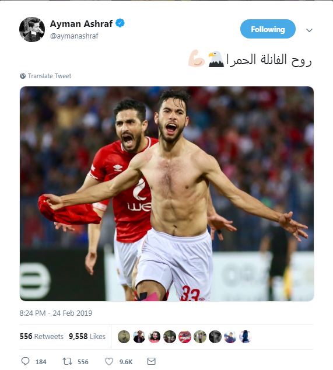Open the celebration photo in the tweet
The width and height of the screenshot is (333, 370).
click(x=167, y=194)
